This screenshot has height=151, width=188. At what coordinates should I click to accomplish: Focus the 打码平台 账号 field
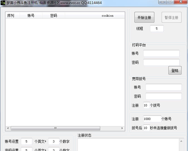(161, 53)
